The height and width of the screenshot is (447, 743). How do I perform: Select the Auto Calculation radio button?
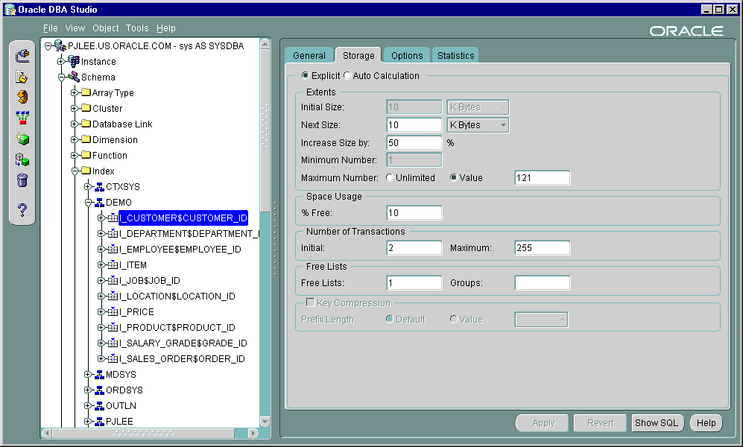click(x=347, y=76)
